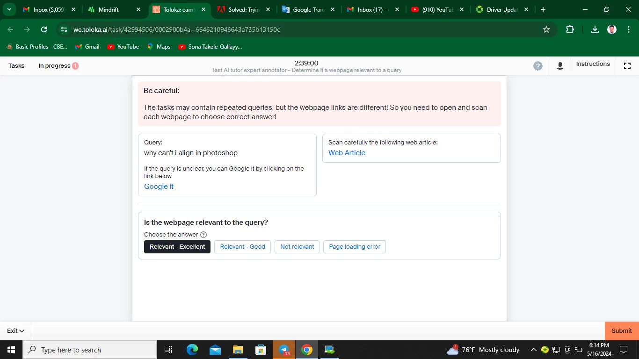Switch to the Google Translate tab
This screenshot has height=359, width=639.
click(308, 9)
